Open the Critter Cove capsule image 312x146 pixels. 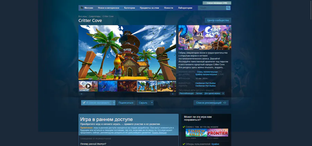pos(205,37)
